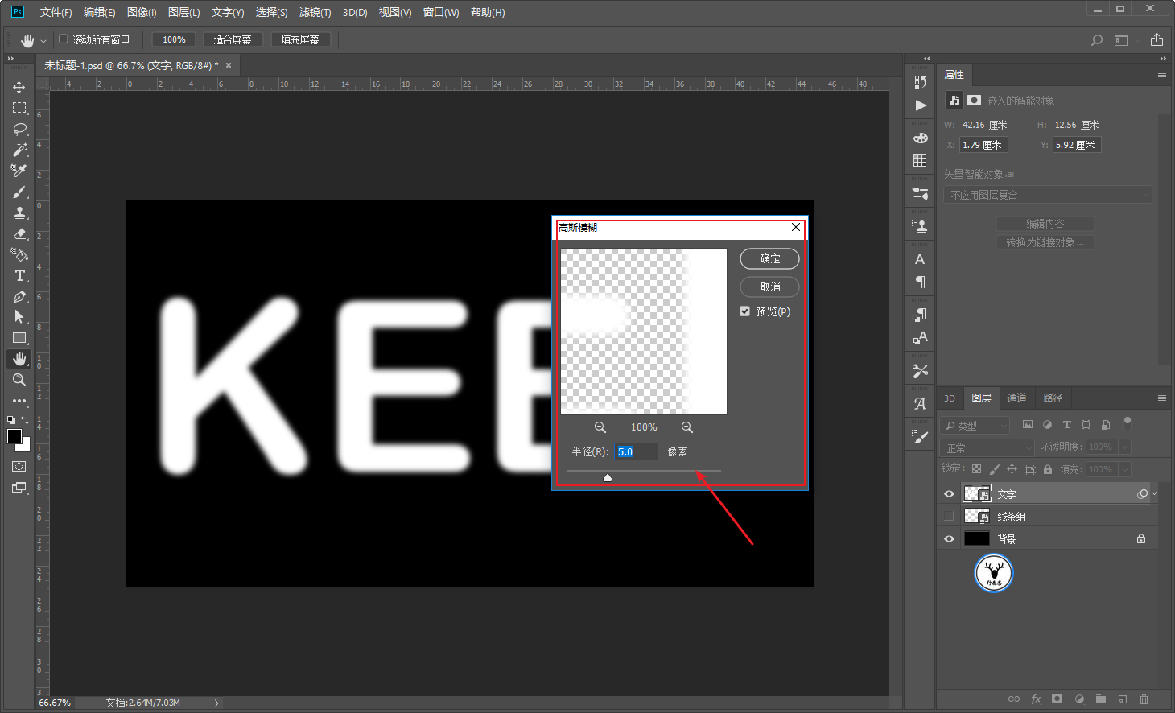
Task: Expand smart filters on 文字 layer
Action: click(1155, 494)
